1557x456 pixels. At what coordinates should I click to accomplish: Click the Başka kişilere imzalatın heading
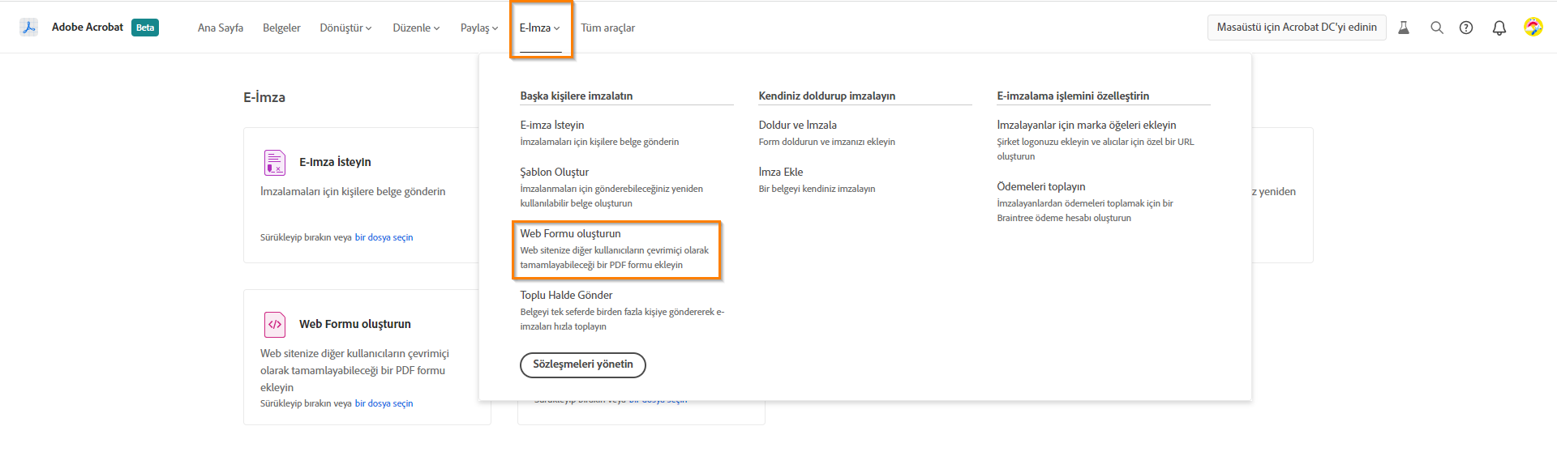577,96
